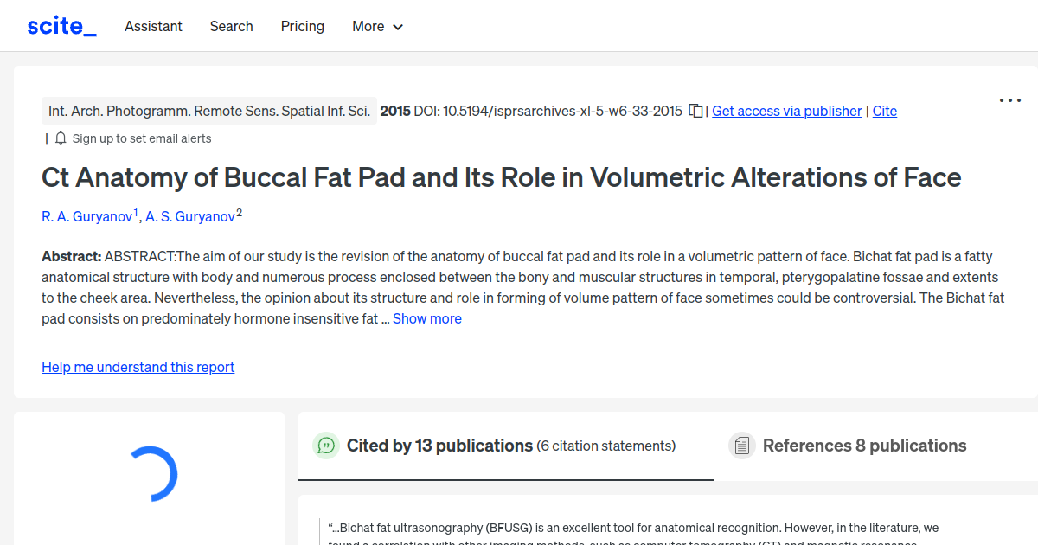Expand the More navigation dropdown

(x=377, y=27)
